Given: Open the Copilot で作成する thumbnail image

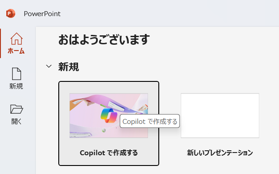Looking at the screenshot, I should (109, 115).
